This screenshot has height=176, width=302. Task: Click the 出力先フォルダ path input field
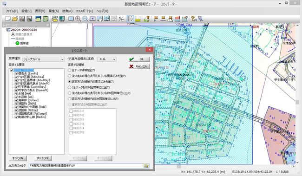(x=86, y=166)
